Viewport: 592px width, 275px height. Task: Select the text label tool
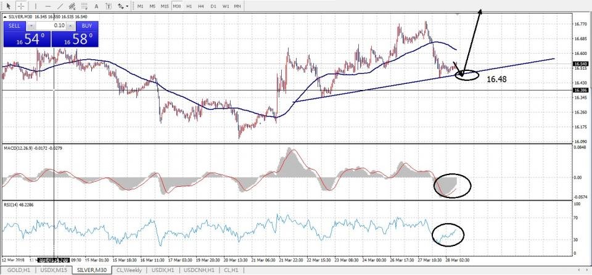[x=109, y=6]
